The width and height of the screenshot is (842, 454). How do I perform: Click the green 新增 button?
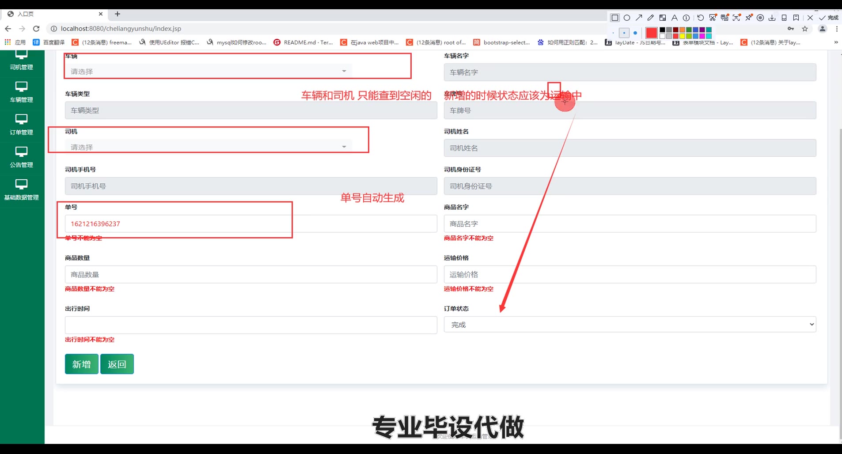click(81, 364)
